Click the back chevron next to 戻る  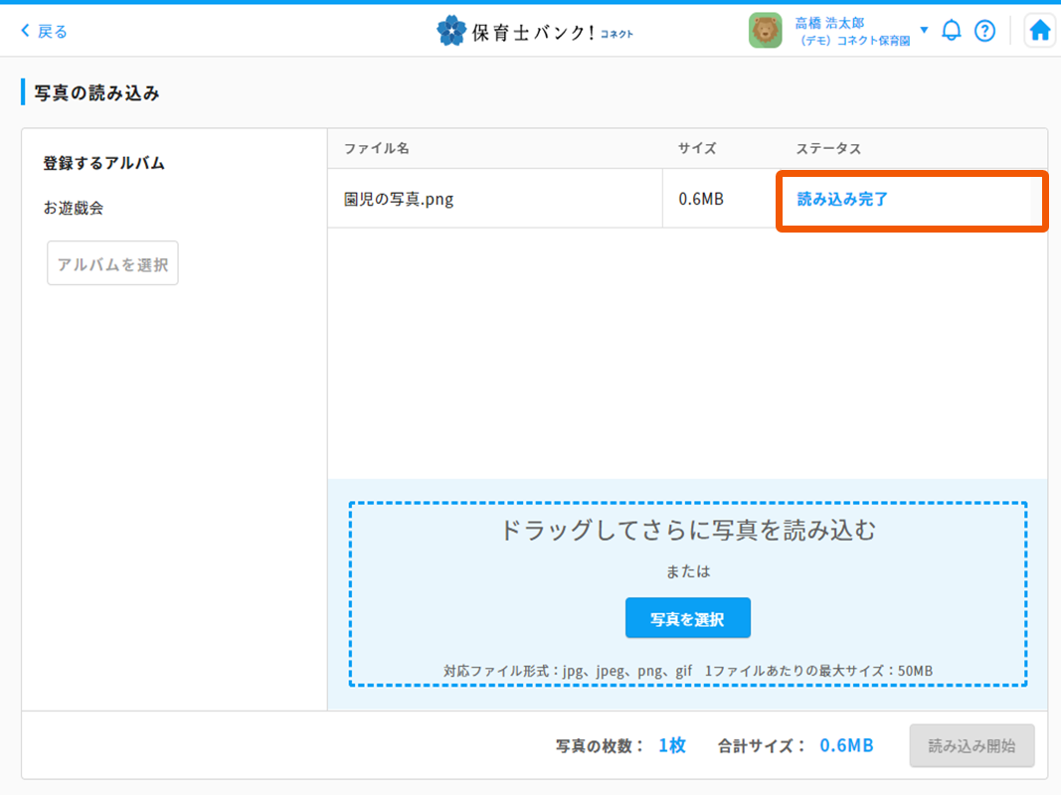point(25,32)
